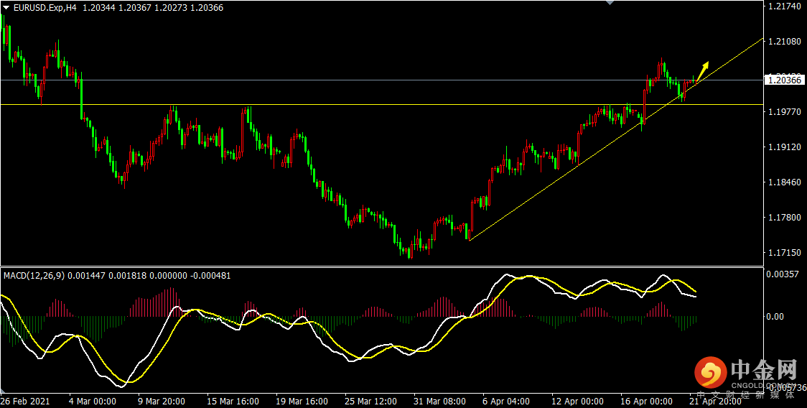Click the 25 Mar 12:00 time label

click(x=370, y=402)
